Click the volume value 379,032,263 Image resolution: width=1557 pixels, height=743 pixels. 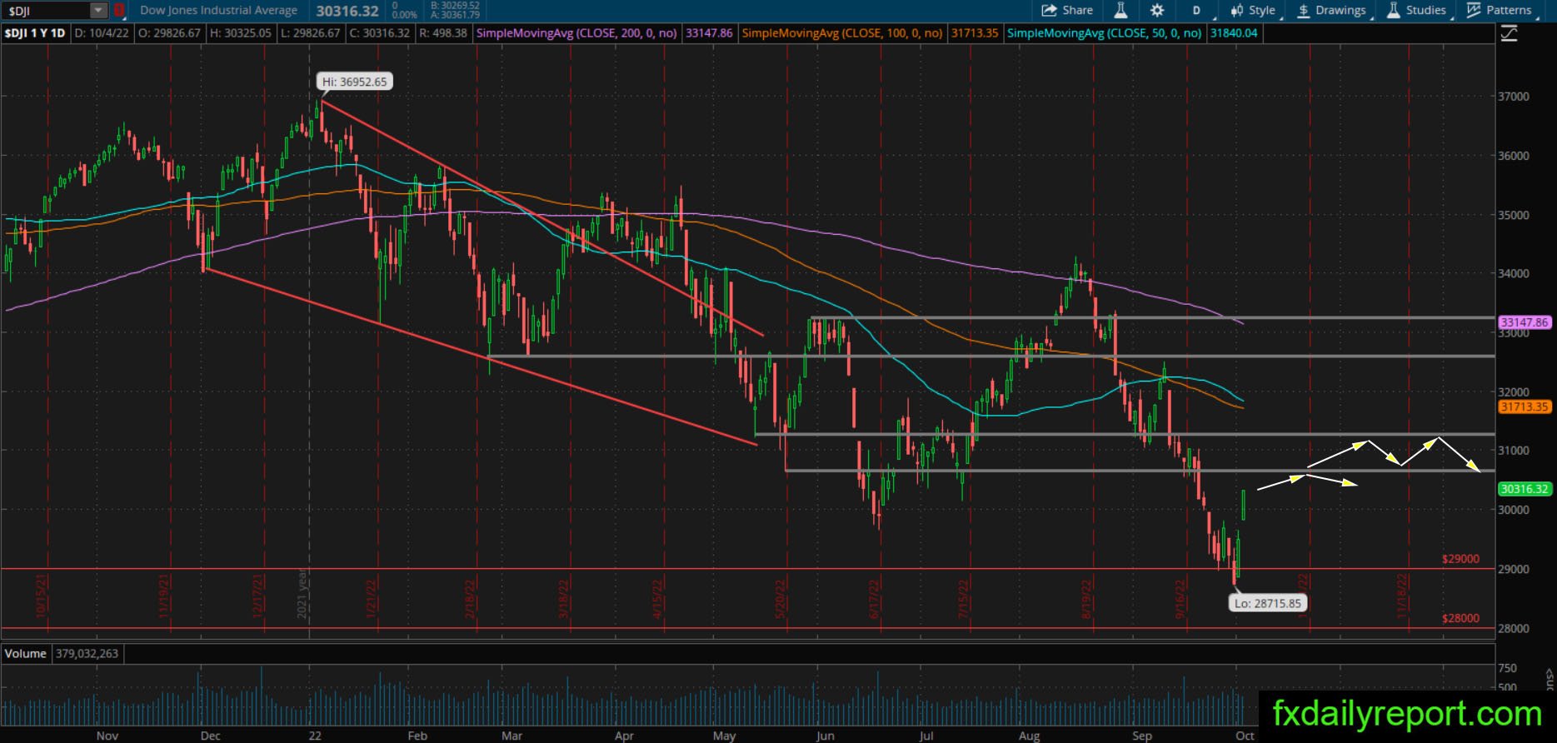click(x=87, y=654)
